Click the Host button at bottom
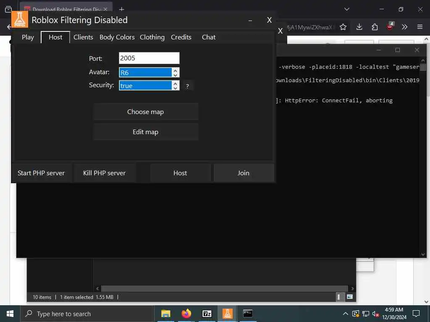 [180, 173]
